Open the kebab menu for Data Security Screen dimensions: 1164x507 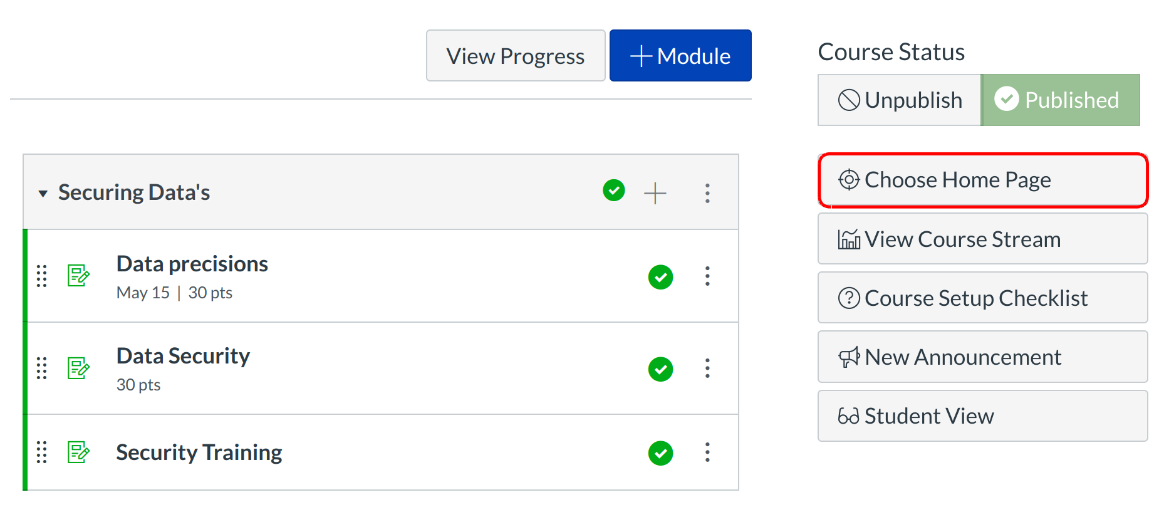click(x=707, y=368)
